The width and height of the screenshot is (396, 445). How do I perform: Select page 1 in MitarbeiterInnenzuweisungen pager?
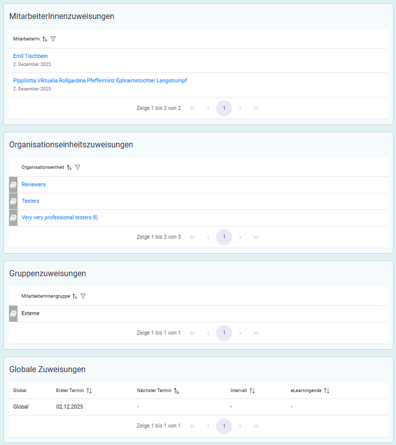(224, 108)
